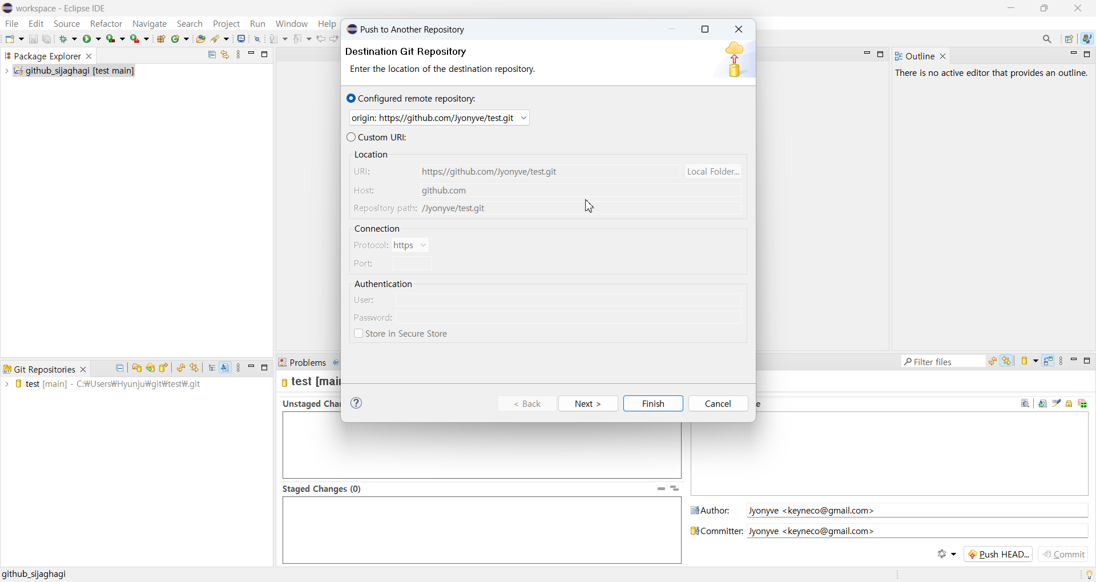Click the Finish button
This screenshot has height=582, width=1096.
(x=653, y=404)
